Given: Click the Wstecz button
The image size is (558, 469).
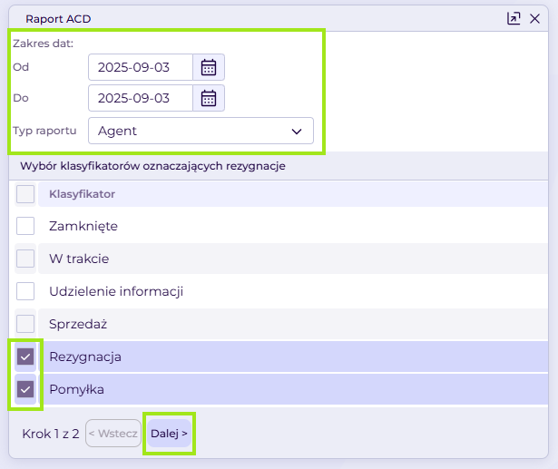Looking at the screenshot, I should (113, 434).
